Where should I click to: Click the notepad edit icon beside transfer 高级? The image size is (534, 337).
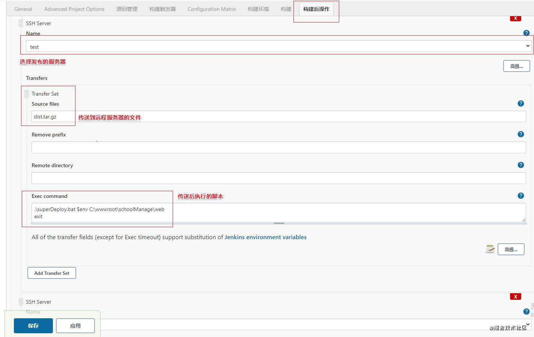[x=490, y=249]
